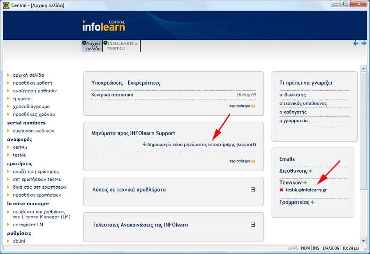Close the INFOLEARN TEST4U tab with its X icon

click(106, 43)
